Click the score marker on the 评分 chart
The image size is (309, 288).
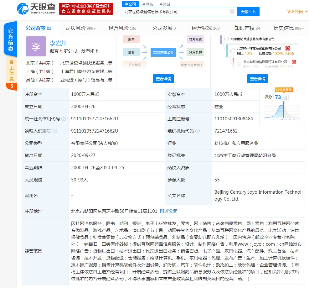tap(283, 102)
